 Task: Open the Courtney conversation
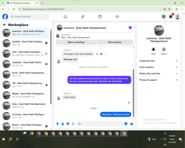25,116
